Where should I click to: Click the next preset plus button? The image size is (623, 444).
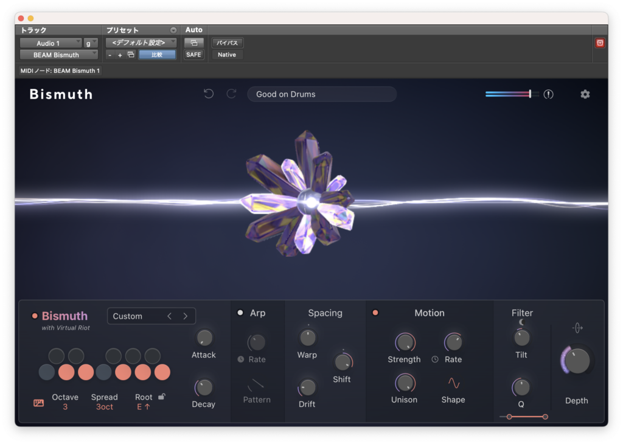click(120, 55)
